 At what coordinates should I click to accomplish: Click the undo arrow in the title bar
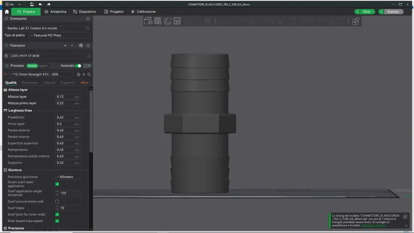point(40,4)
